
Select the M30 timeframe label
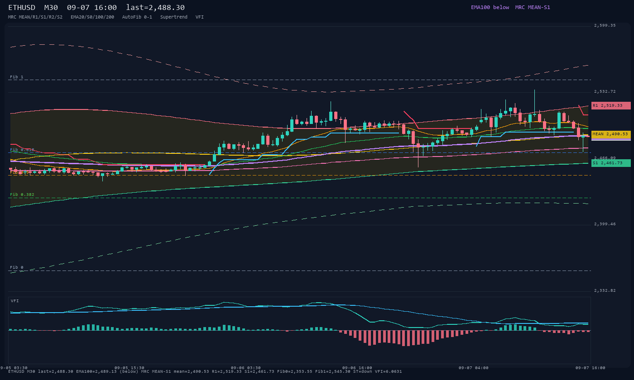pyautogui.click(x=51, y=8)
